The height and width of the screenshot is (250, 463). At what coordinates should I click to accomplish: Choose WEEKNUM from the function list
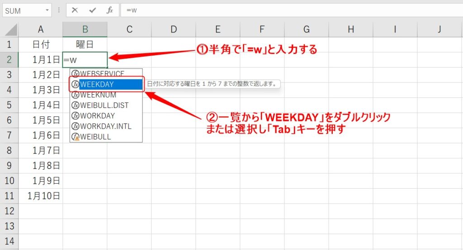[x=106, y=95]
